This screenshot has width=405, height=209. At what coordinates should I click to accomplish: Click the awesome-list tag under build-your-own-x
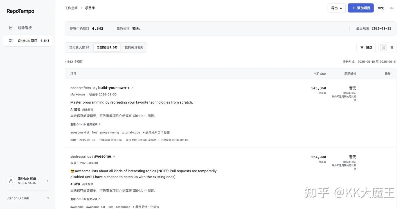[x=80, y=132]
